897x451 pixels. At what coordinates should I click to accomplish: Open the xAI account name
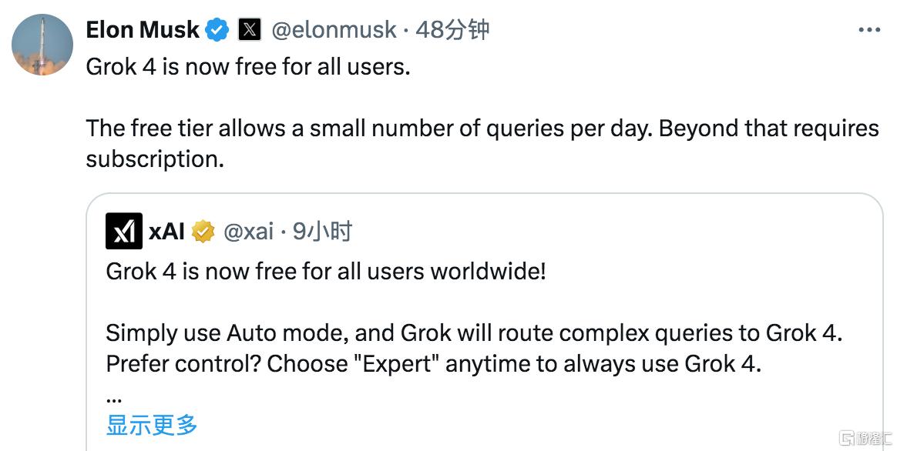(166, 232)
